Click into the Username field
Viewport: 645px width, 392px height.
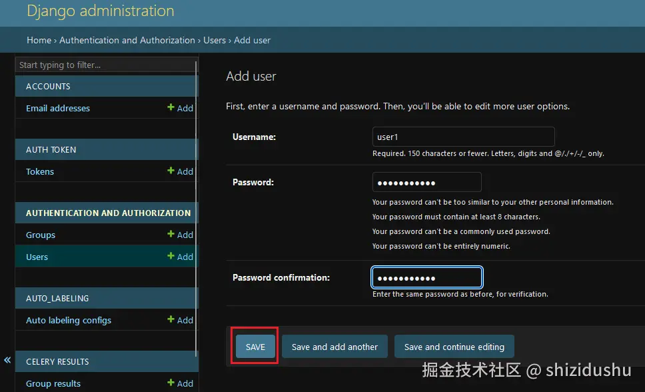[464, 137]
